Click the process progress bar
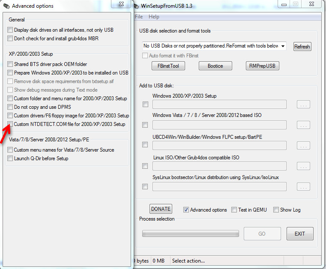 coord(191,233)
